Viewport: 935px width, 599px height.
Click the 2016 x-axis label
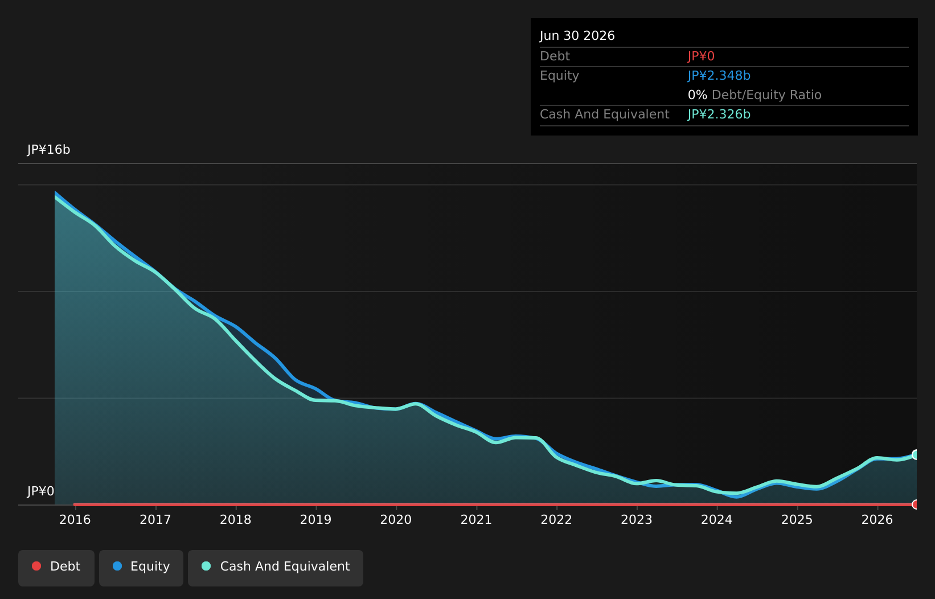coord(75,519)
